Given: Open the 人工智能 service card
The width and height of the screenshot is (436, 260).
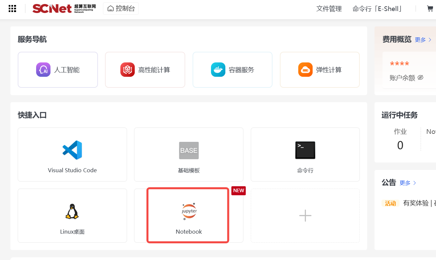Looking at the screenshot, I should coord(58,70).
